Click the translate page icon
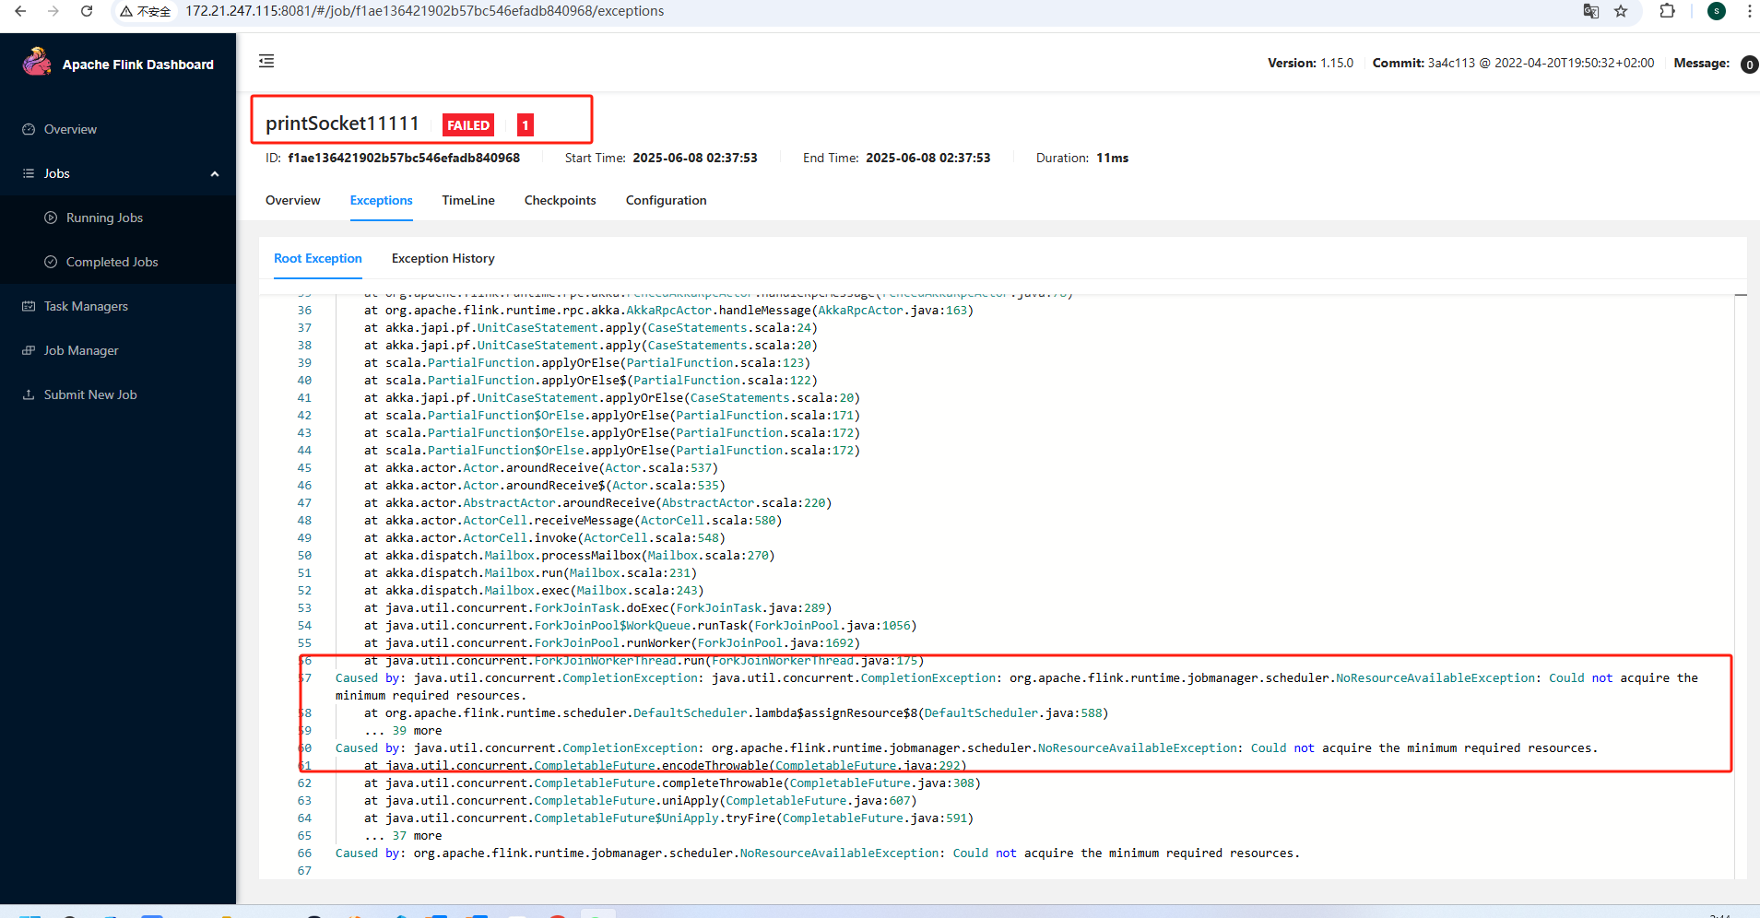The image size is (1760, 918). tap(1591, 11)
